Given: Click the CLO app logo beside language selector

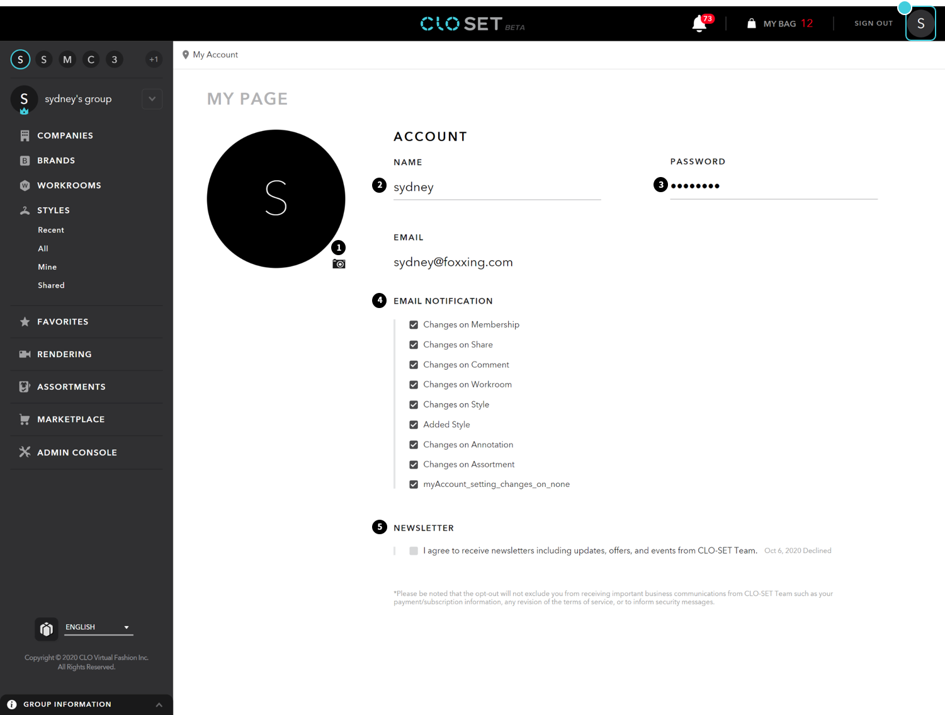Looking at the screenshot, I should [46, 629].
